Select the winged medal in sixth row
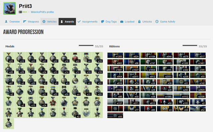213x132 pixels. [x=86, y=113]
